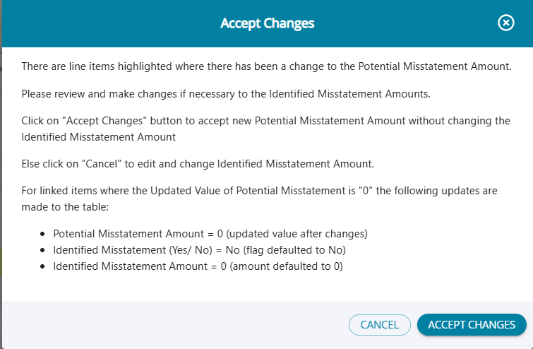The width and height of the screenshot is (533, 349).
Task: Click the first bullet point dot
Action: [44, 233]
